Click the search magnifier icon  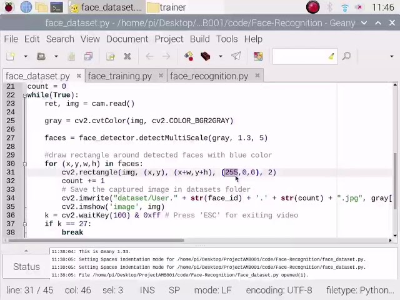pos(346,56)
